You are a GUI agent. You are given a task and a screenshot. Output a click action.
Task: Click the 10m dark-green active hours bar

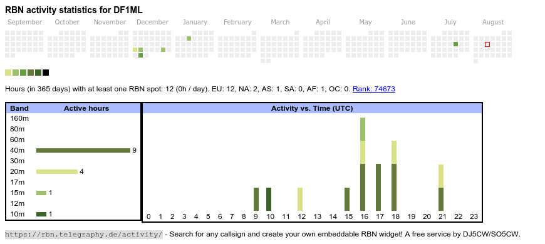click(x=41, y=214)
